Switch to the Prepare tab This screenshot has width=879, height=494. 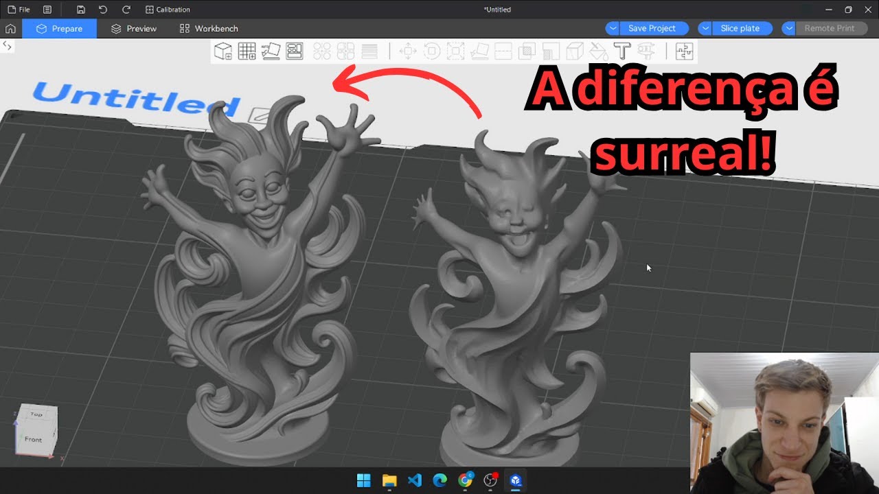coord(60,28)
